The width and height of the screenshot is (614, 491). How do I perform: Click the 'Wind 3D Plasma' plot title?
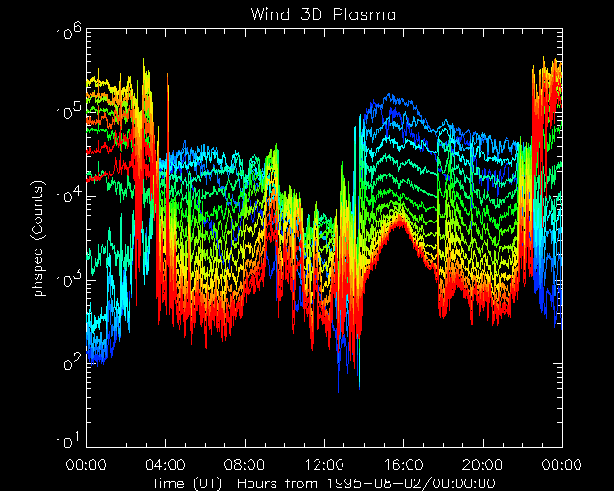click(323, 15)
